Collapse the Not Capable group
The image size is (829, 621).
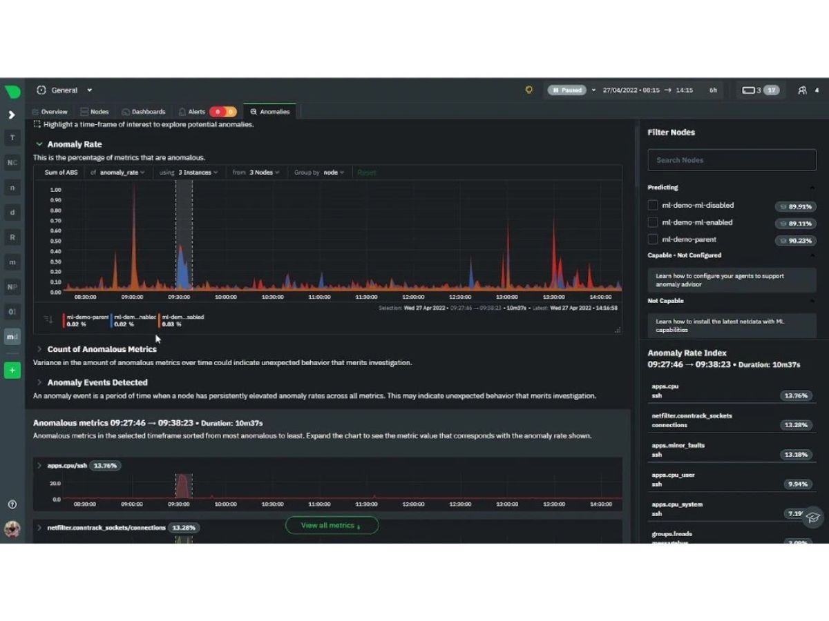coord(812,301)
